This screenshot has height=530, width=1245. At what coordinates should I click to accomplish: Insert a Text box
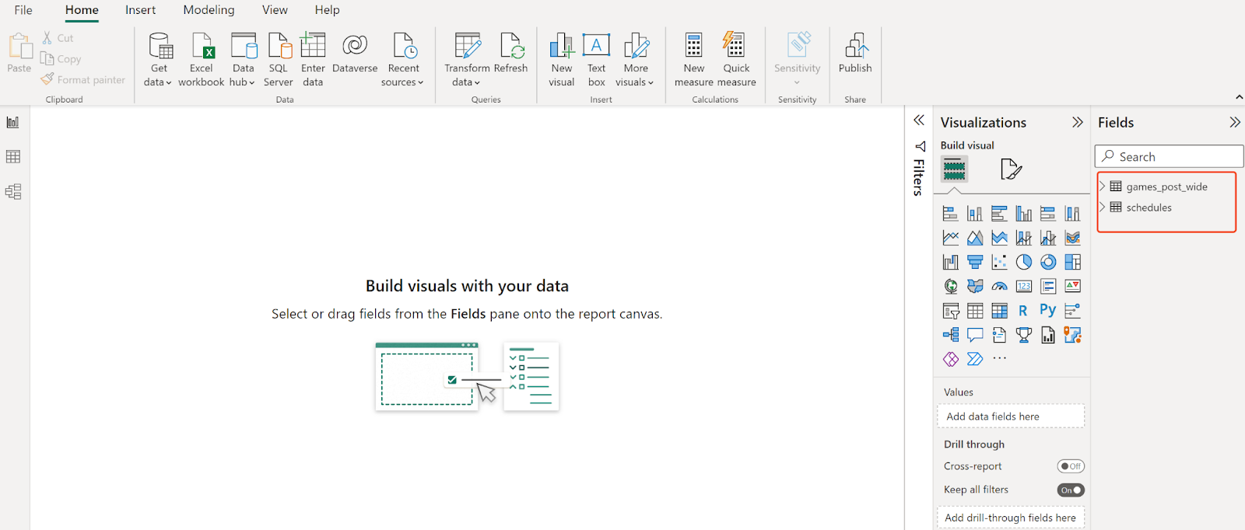(x=597, y=59)
